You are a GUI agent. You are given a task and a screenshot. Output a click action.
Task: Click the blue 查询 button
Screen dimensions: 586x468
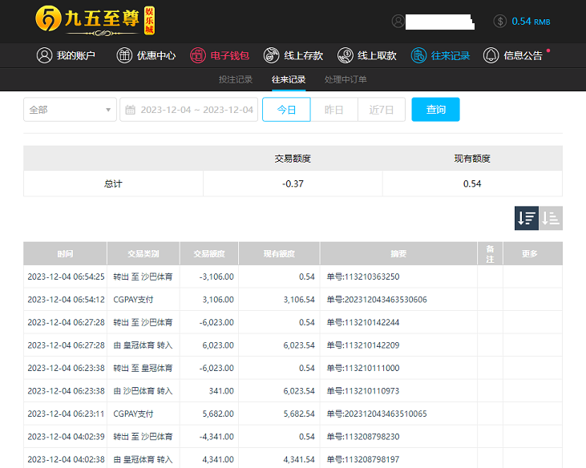[435, 110]
